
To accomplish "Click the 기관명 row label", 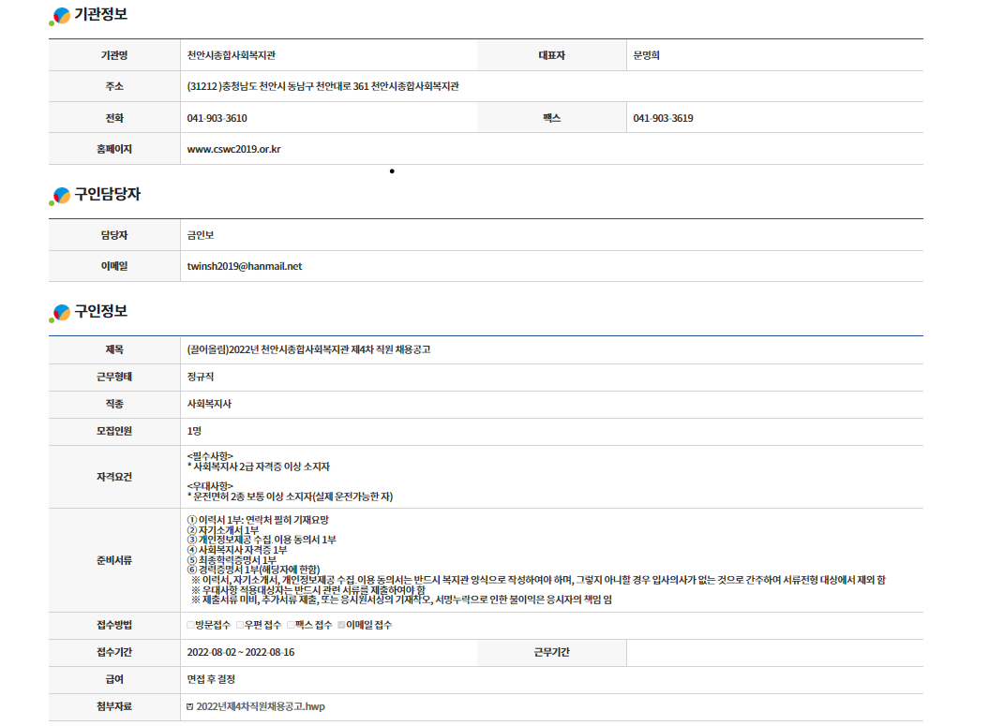I will [x=114, y=55].
